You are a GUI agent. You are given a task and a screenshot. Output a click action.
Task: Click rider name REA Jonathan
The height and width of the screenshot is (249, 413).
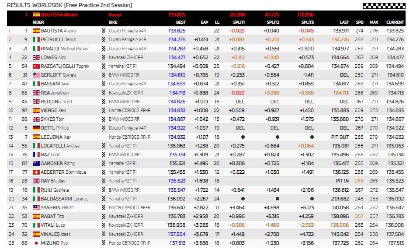(55, 93)
